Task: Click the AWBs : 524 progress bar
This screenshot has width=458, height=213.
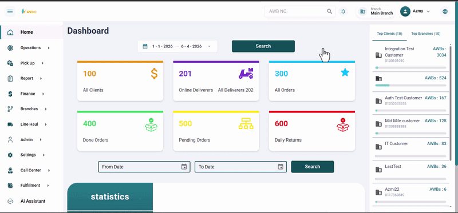Action: point(410,86)
